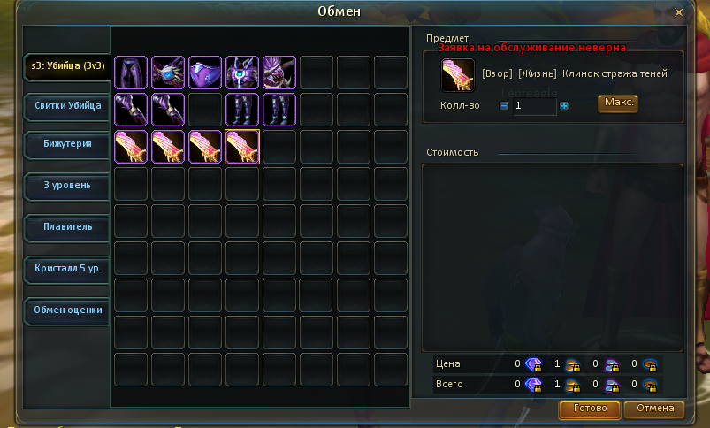This screenshot has height=428, width=710.
Task: Click the quantity input field
Action: click(534, 106)
